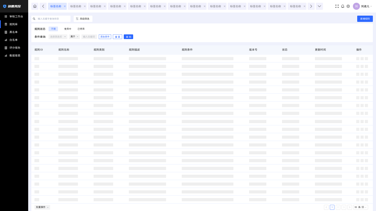
Task: Go to previous page arrow in pagination
Action: 326,207
